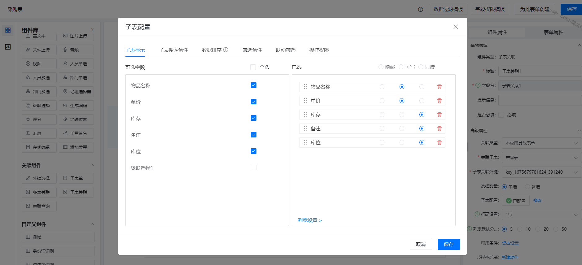Switch to 筛选条件 tab
The image size is (582, 265).
click(x=252, y=50)
